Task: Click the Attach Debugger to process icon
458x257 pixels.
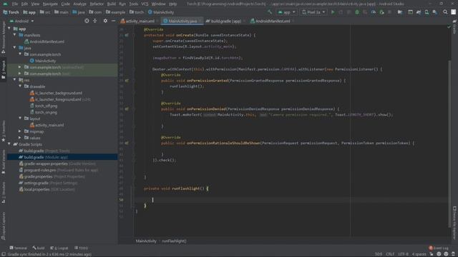Action: coord(381,12)
